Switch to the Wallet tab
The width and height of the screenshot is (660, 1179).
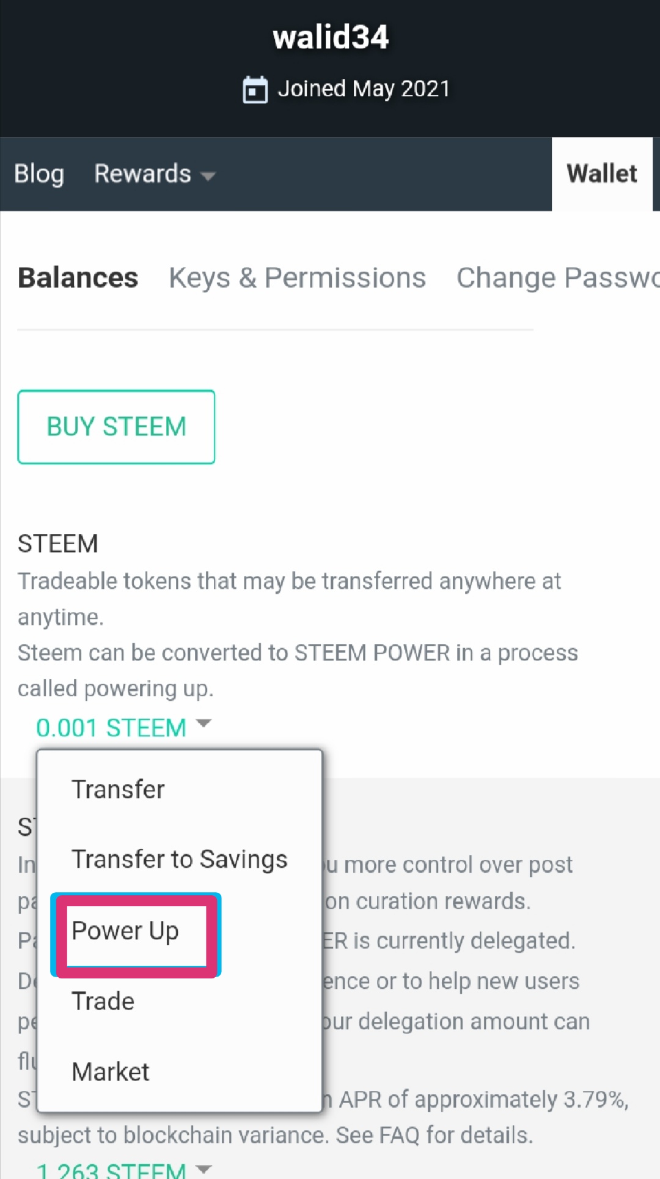[x=601, y=174]
